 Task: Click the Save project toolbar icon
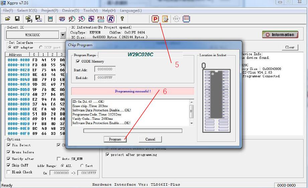38,19
